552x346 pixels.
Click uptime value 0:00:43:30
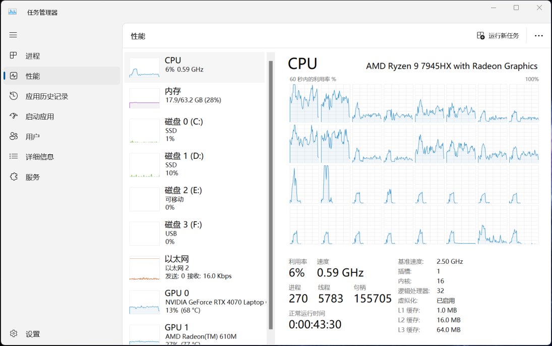pos(315,324)
